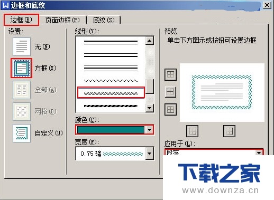Close the 边框和底纹 dialog
The height and width of the screenshot is (200, 274).
(267, 5)
